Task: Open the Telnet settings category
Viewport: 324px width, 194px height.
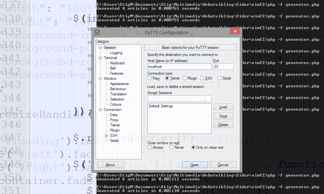Action: tap(115, 125)
